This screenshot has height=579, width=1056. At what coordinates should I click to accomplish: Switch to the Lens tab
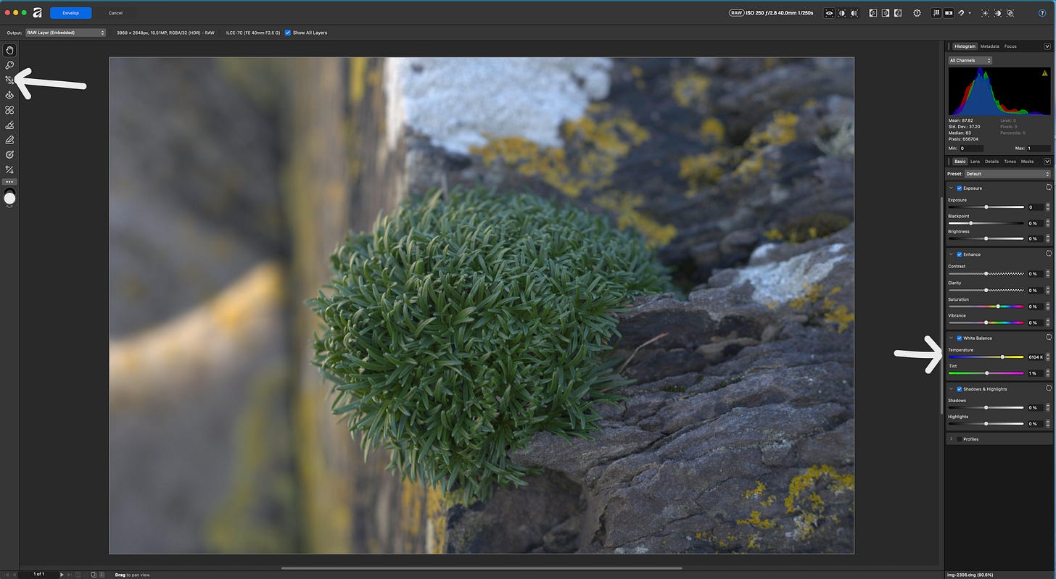pos(975,162)
